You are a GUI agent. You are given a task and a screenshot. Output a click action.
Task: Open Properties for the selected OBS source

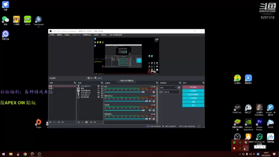tap(91, 78)
